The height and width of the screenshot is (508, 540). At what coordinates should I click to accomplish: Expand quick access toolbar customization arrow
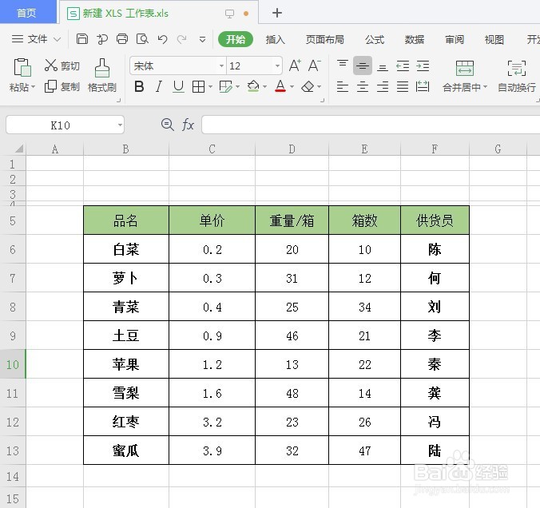203,40
